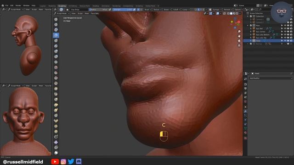
Task: Select the highlighted Clay Strips brush tool
Action: pos(56,35)
